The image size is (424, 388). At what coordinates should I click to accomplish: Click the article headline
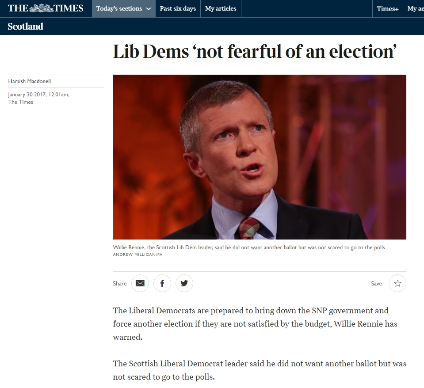click(x=255, y=51)
